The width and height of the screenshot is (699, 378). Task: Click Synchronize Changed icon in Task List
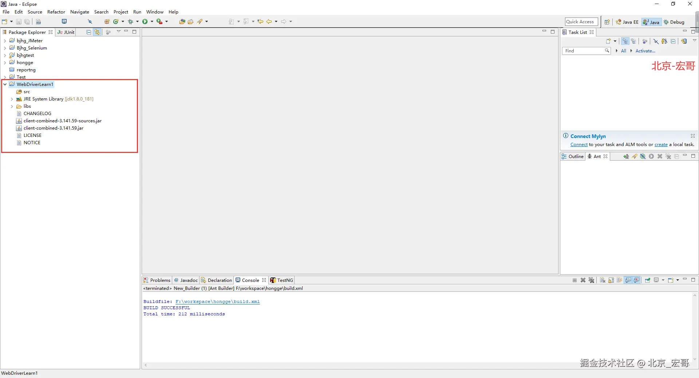(x=684, y=41)
